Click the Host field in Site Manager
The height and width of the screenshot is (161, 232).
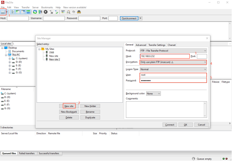tap(164, 56)
